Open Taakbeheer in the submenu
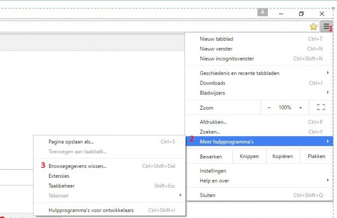 click(62, 186)
